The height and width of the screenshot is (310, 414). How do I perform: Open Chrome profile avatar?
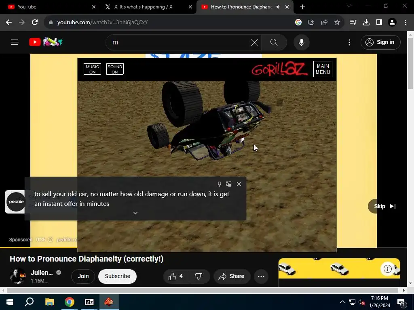[392, 23]
